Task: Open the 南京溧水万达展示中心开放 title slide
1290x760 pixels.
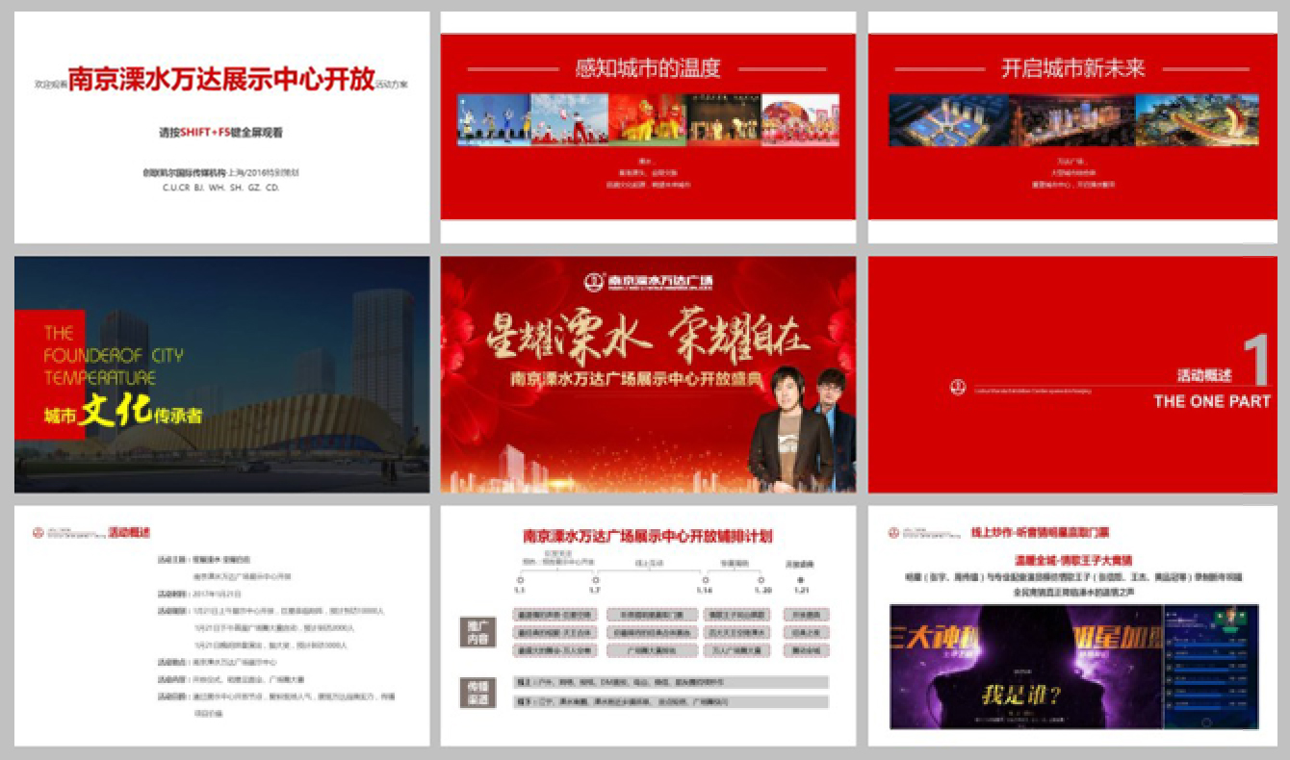Action: 222,127
